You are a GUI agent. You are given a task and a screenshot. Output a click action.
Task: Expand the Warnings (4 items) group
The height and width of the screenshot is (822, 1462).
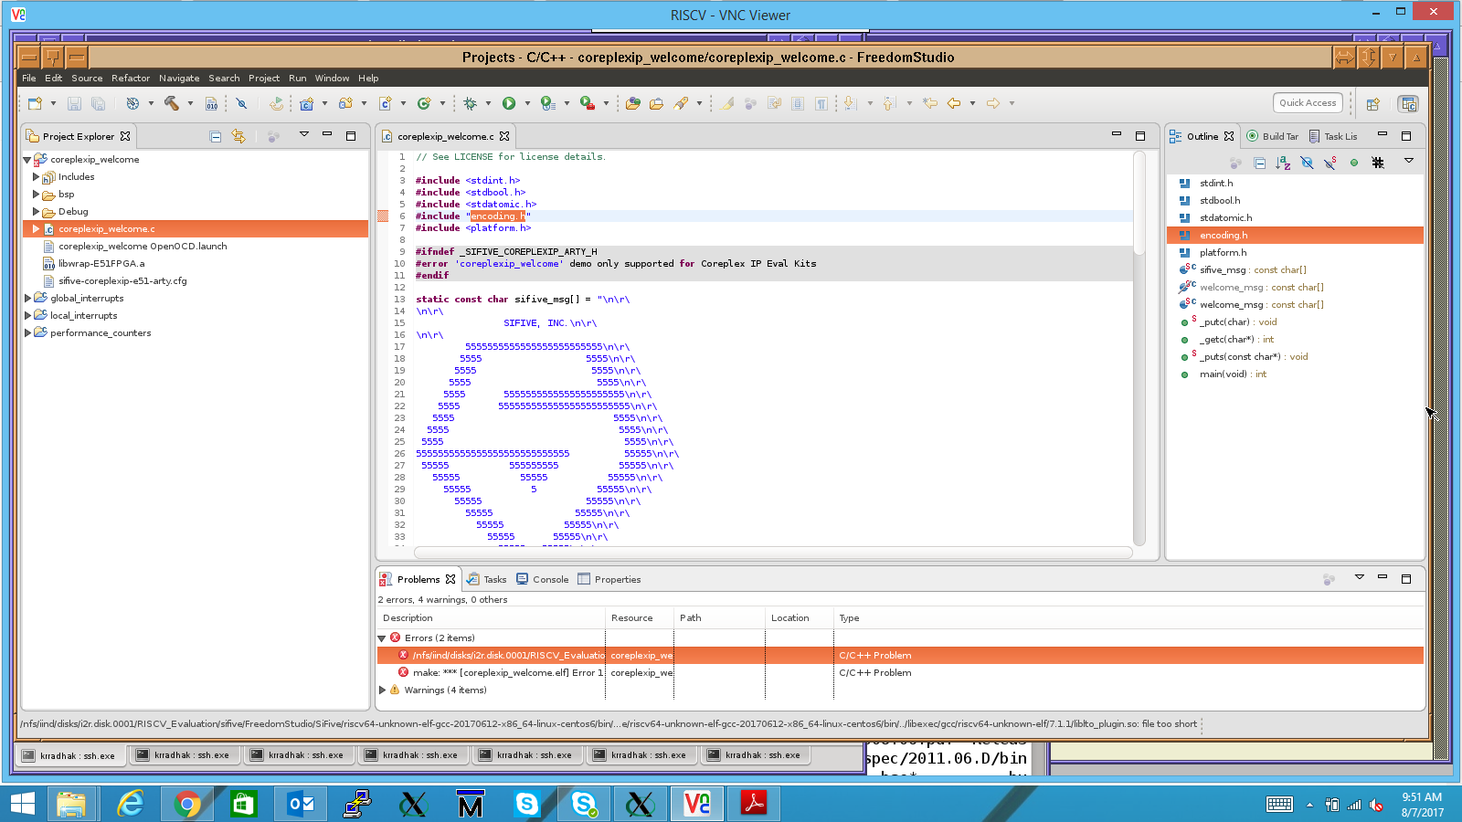point(382,690)
